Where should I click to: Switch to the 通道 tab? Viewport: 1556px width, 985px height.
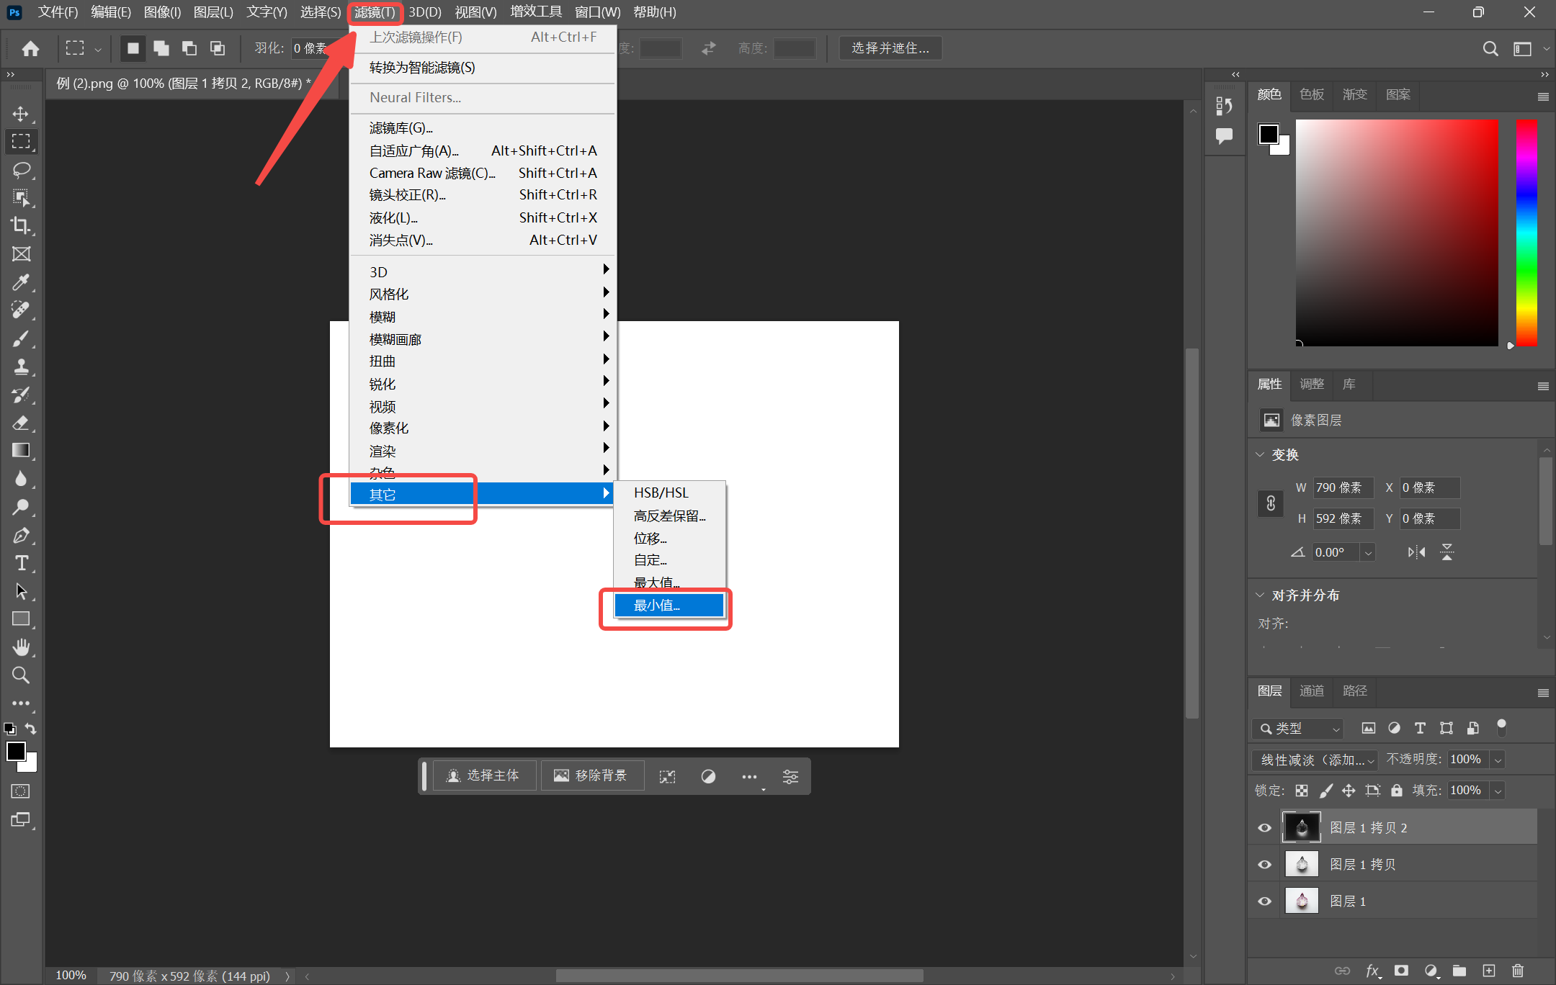click(1311, 691)
